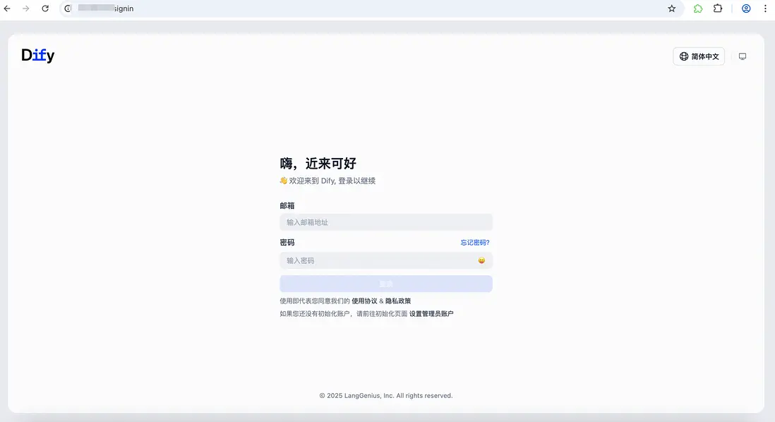The image size is (775, 422).
Task: Click the globe icon next to 简体中文
Action: coord(682,56)
